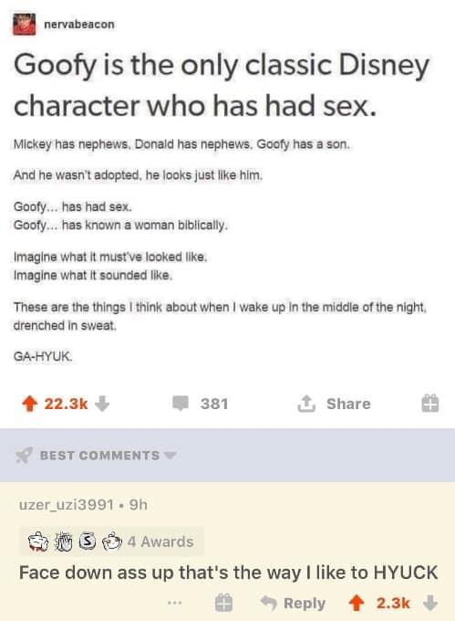Click the Share upload icon

306,404
